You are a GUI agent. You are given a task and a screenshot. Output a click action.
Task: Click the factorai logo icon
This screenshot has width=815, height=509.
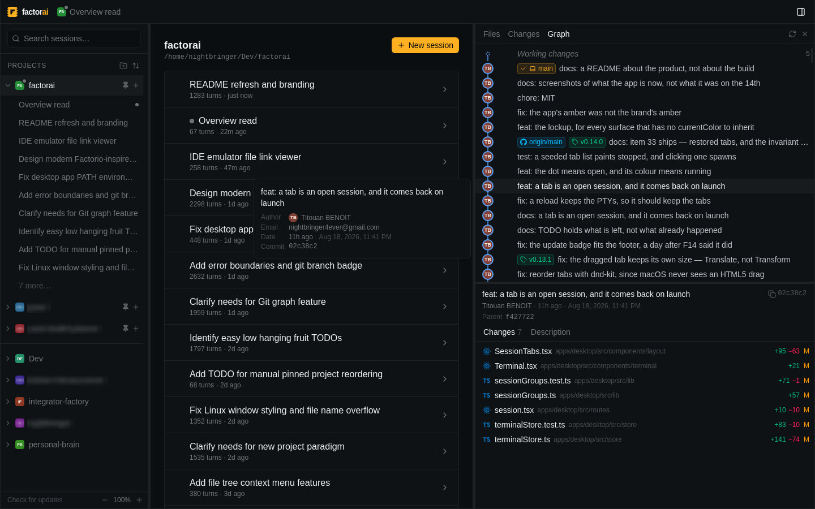12,12
